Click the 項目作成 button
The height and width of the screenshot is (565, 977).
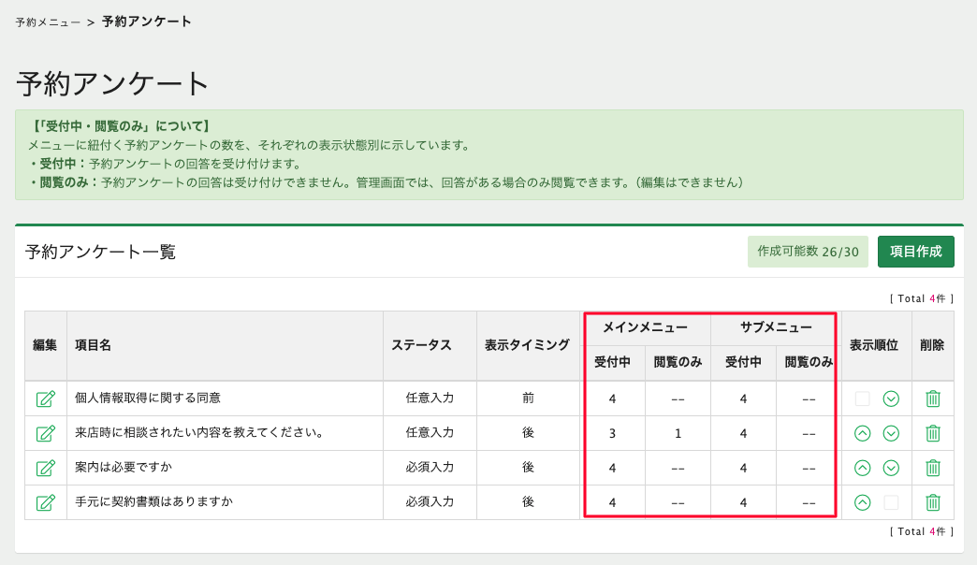pyautogui.click(x=915, y=252)
